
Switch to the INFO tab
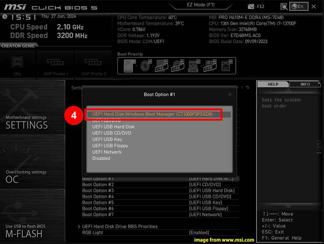point(304,84)
